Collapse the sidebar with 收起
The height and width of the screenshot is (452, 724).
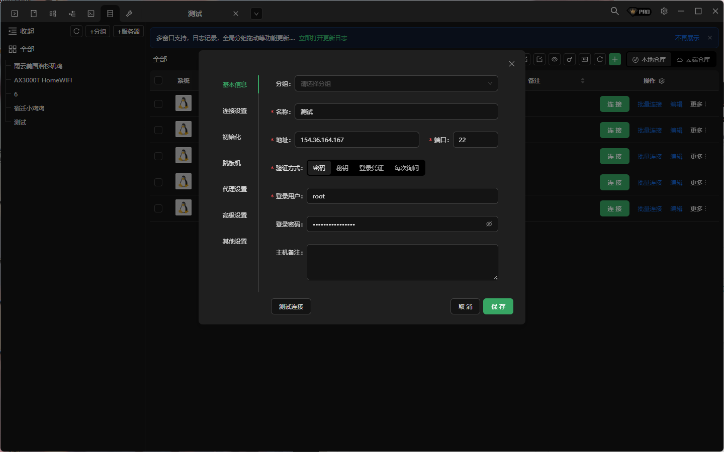pos(22,31)
